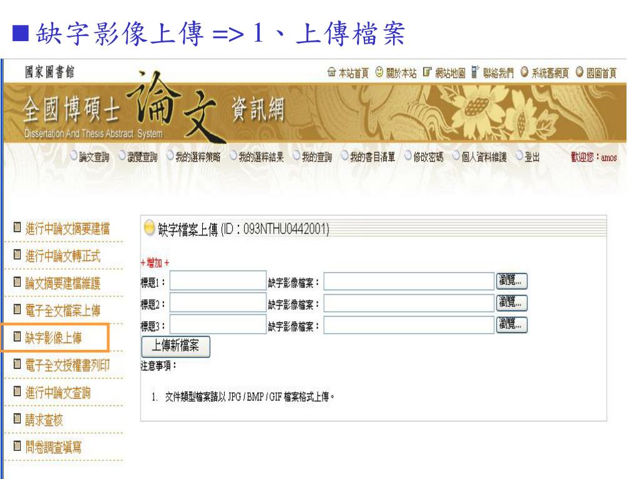Image resolution: width=639 pixels, height=479 pixels.
Task: Select 修改密碼 in the navigation
Action: (428, 157)
